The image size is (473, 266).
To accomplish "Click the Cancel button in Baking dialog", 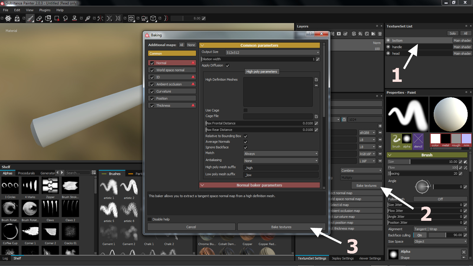I will point(191,227).
